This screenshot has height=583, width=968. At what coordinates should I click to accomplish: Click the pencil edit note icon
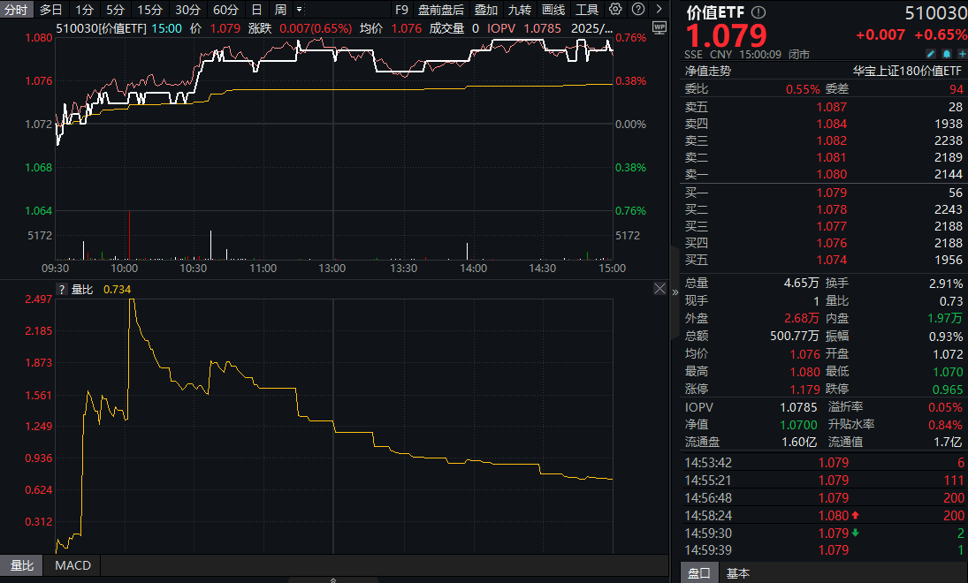[931, 54]
